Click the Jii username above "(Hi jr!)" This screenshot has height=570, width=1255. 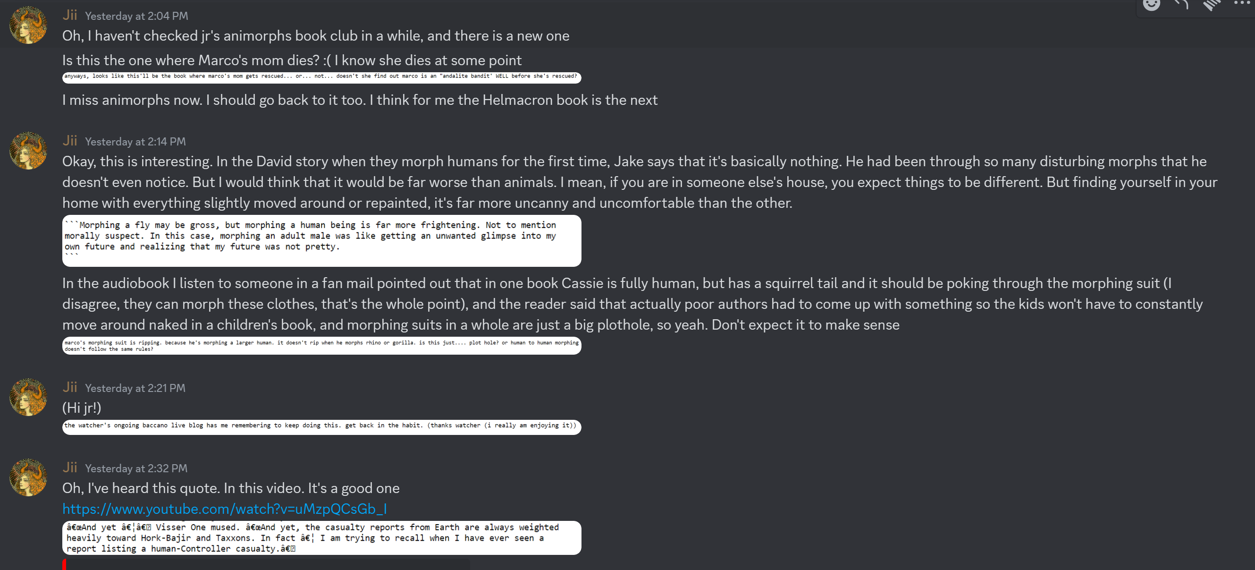pos(70,387)
